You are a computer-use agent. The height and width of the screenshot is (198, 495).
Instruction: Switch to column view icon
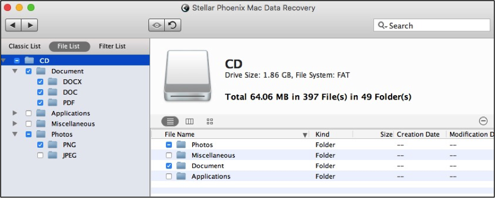(189, 121)
